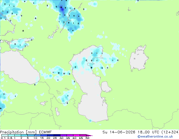Image resolution: width=179 pixels, height=139 pixels.
Task: Click the legend label '25'
Action: point(55,138)
